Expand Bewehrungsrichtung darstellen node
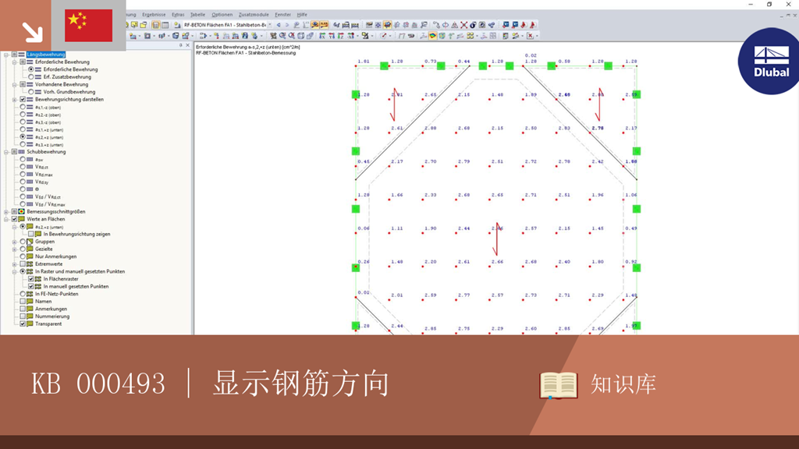 14,100
